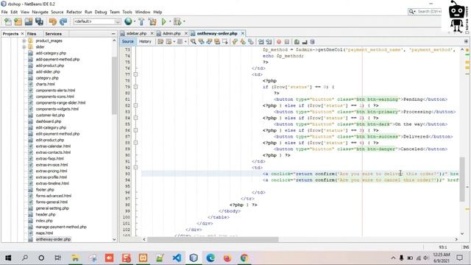Image resolution: width=471 pixels, height=265 pixels.
Task: Open Microsoft Edge from the taskbar
Action: pyautogui.click(x=210, y=258)
